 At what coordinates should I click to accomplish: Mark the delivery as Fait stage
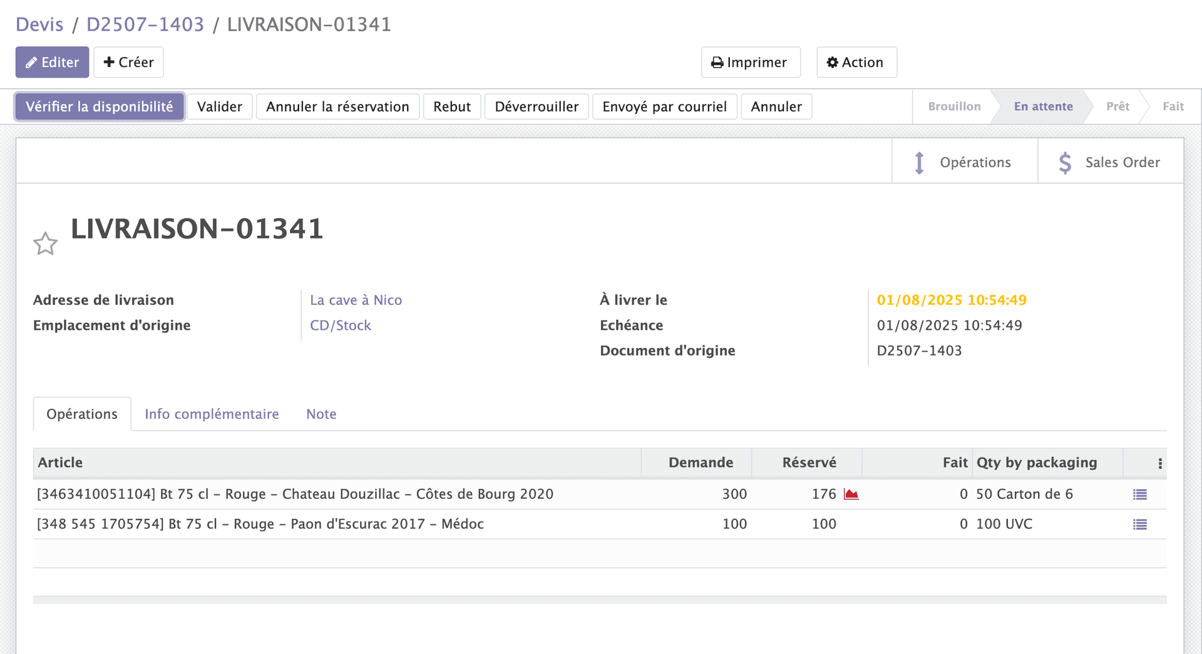pyautogui.click(x=1172, y=106)
